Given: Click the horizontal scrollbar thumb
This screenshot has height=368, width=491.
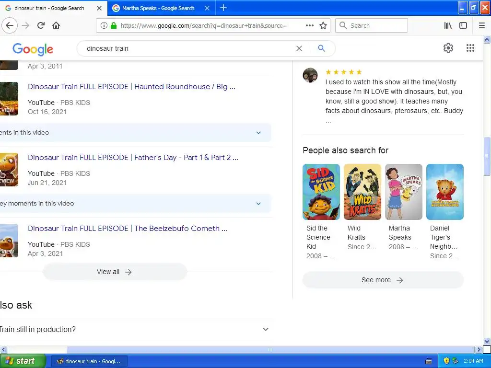Looking at the screenshot, I should [270, 349].
